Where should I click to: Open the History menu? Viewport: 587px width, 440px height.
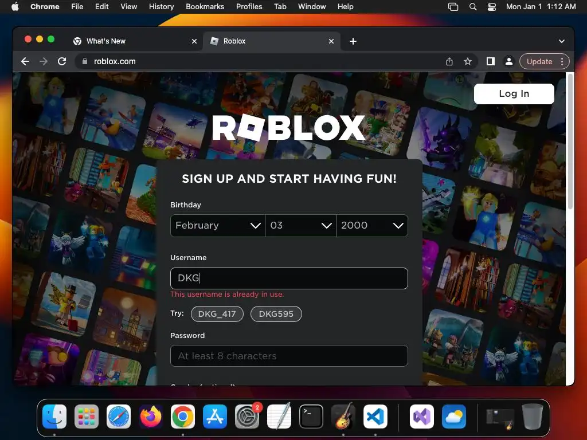pyautogui.click(x=161, y=7)
